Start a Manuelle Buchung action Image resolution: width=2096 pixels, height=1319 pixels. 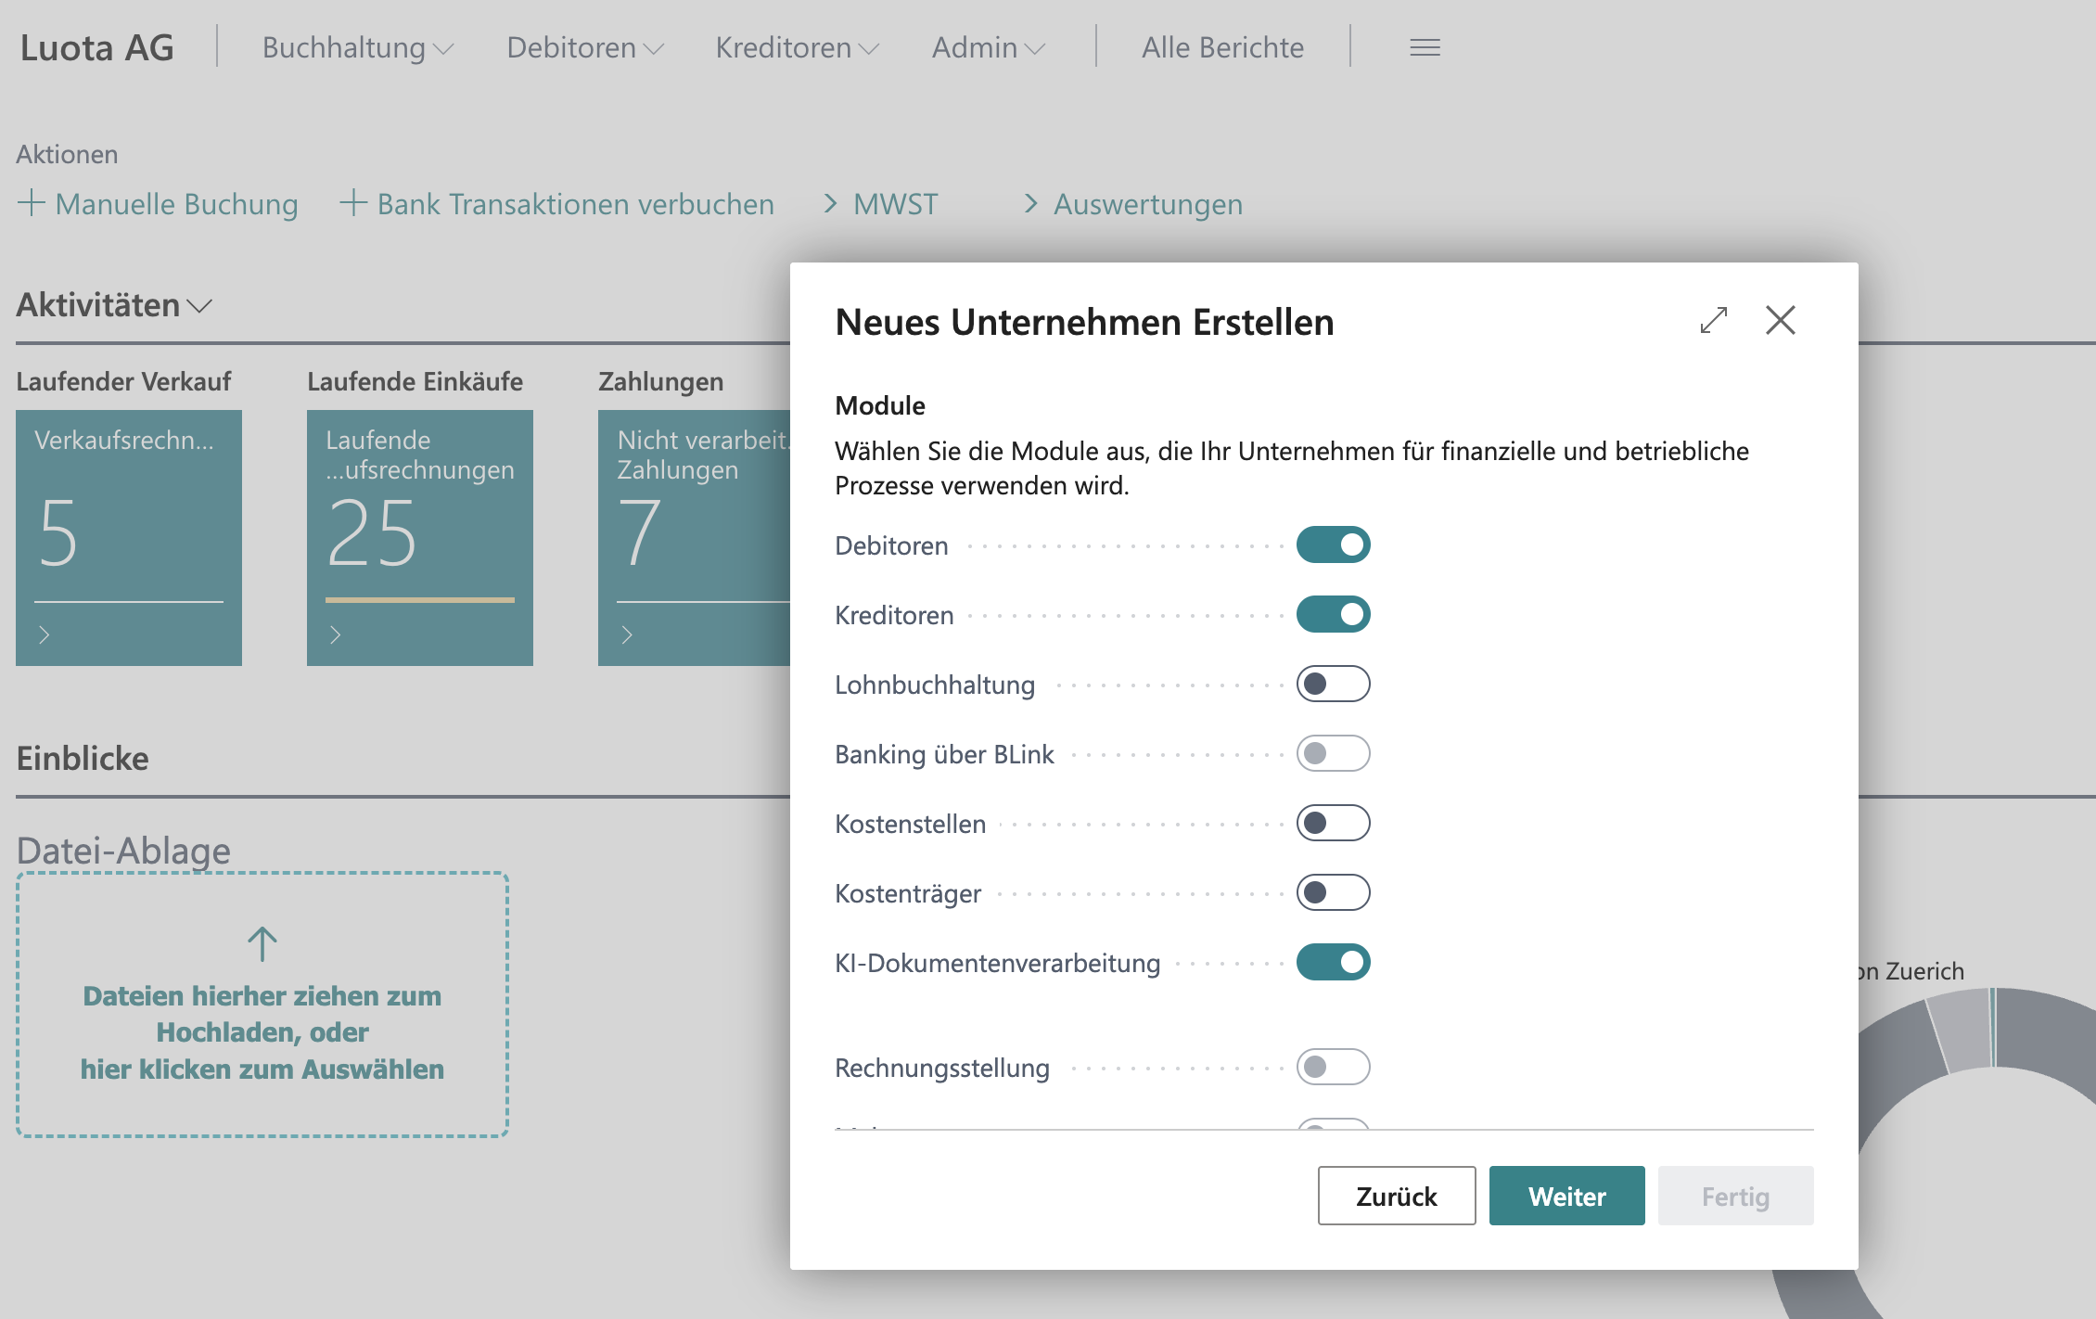pyautogui.click(x=176, y=204)
